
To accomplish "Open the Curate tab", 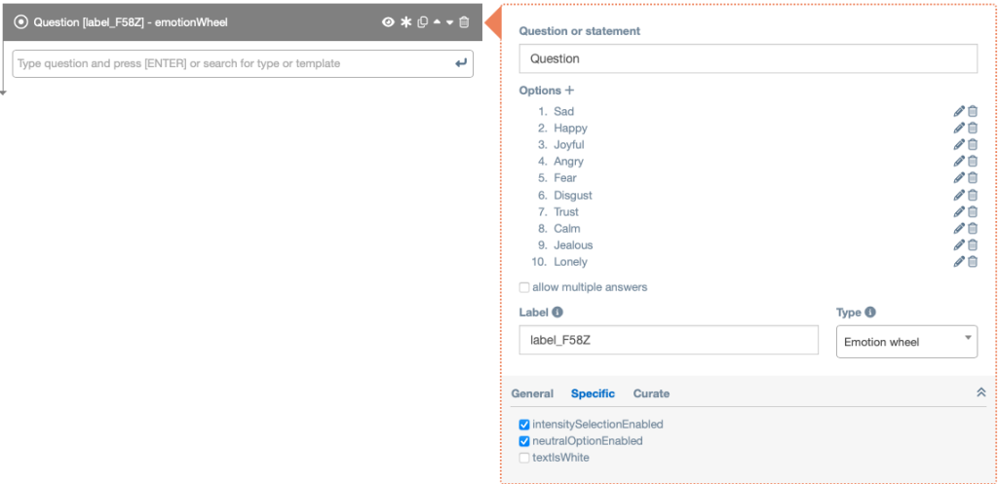I will click(651, 393).
